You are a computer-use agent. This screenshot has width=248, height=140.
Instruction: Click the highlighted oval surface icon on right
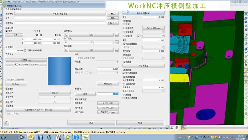(246, 35)
